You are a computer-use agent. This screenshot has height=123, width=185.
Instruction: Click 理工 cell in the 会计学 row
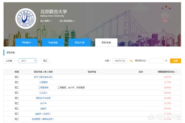[x=17, y=103]
